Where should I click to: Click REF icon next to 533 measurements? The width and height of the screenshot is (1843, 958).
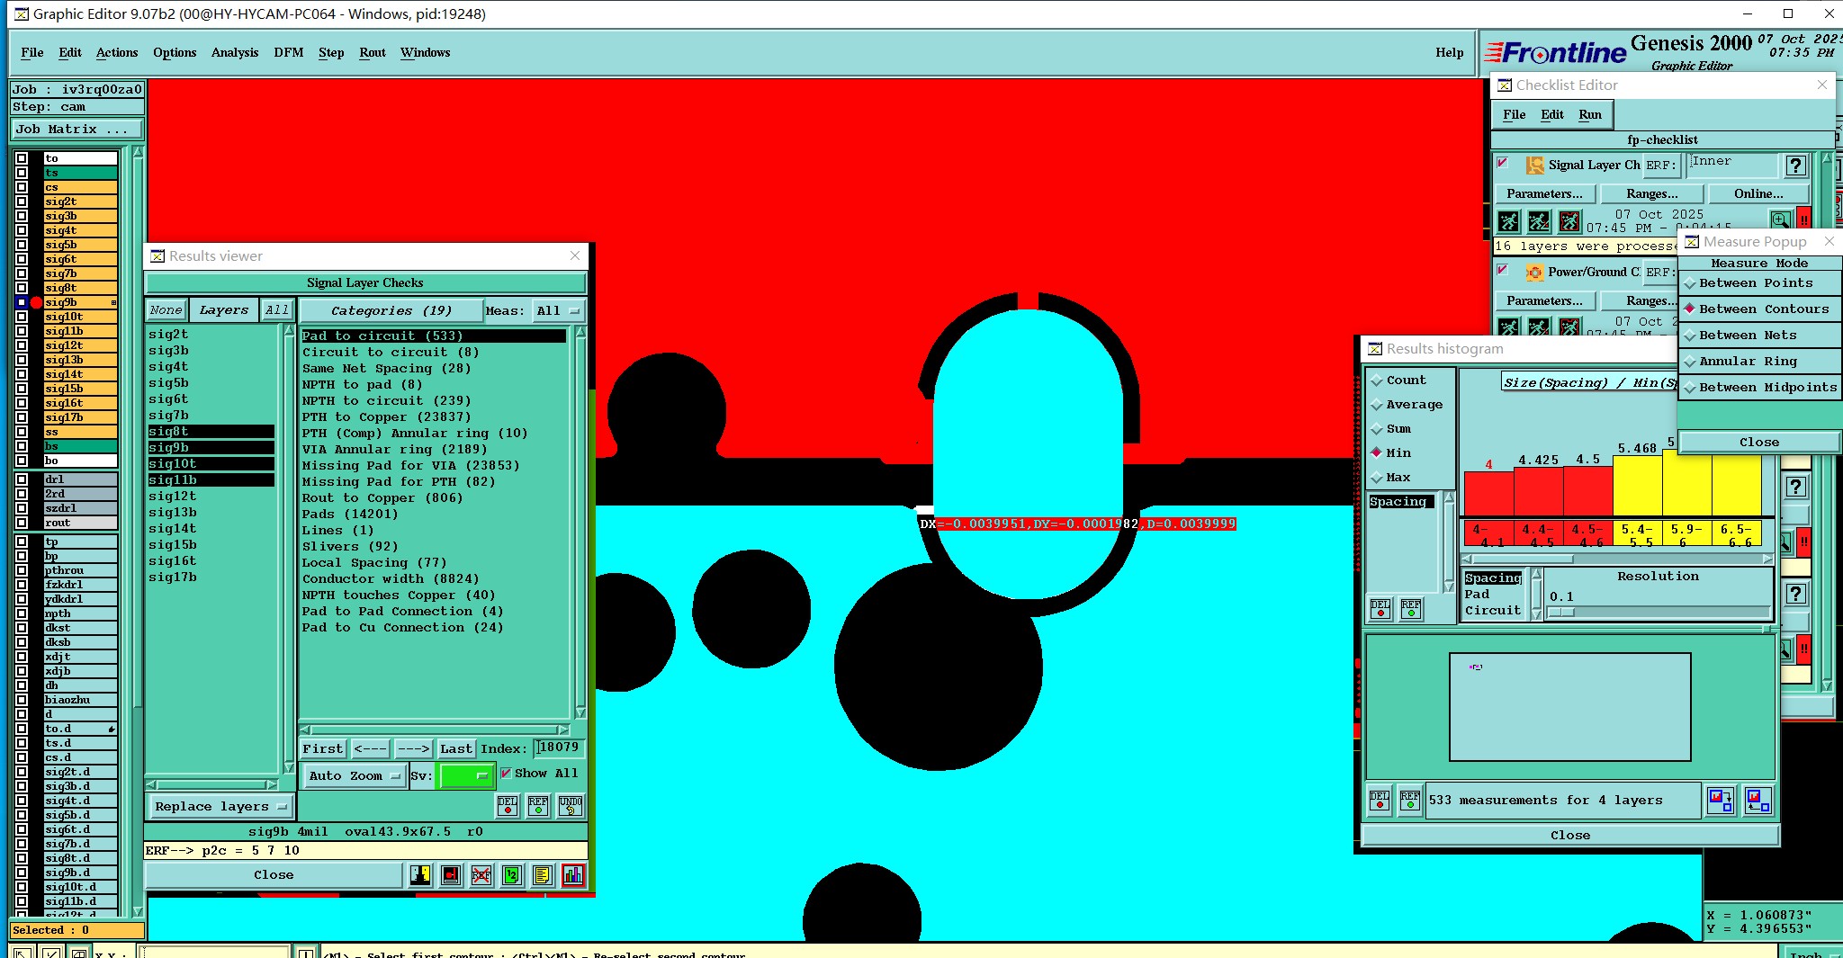(x=1410, y=800)
